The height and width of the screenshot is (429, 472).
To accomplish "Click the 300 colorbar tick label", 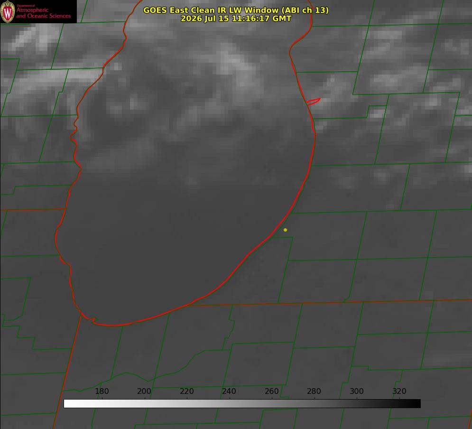I will pos(357,391).
